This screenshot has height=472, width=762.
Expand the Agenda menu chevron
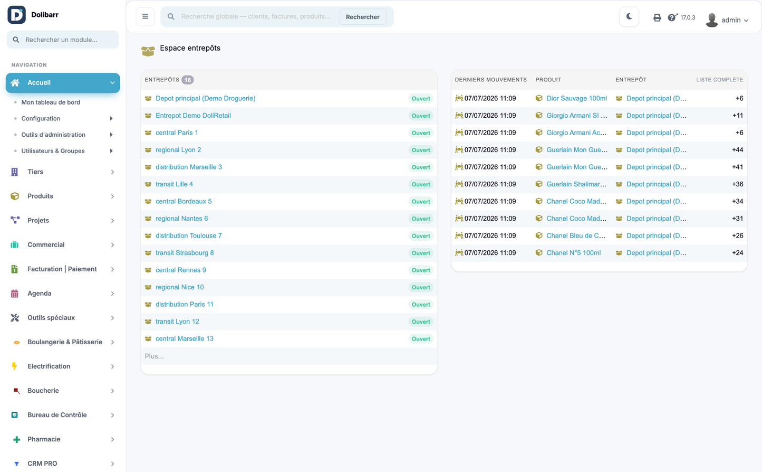coord(112,294)
